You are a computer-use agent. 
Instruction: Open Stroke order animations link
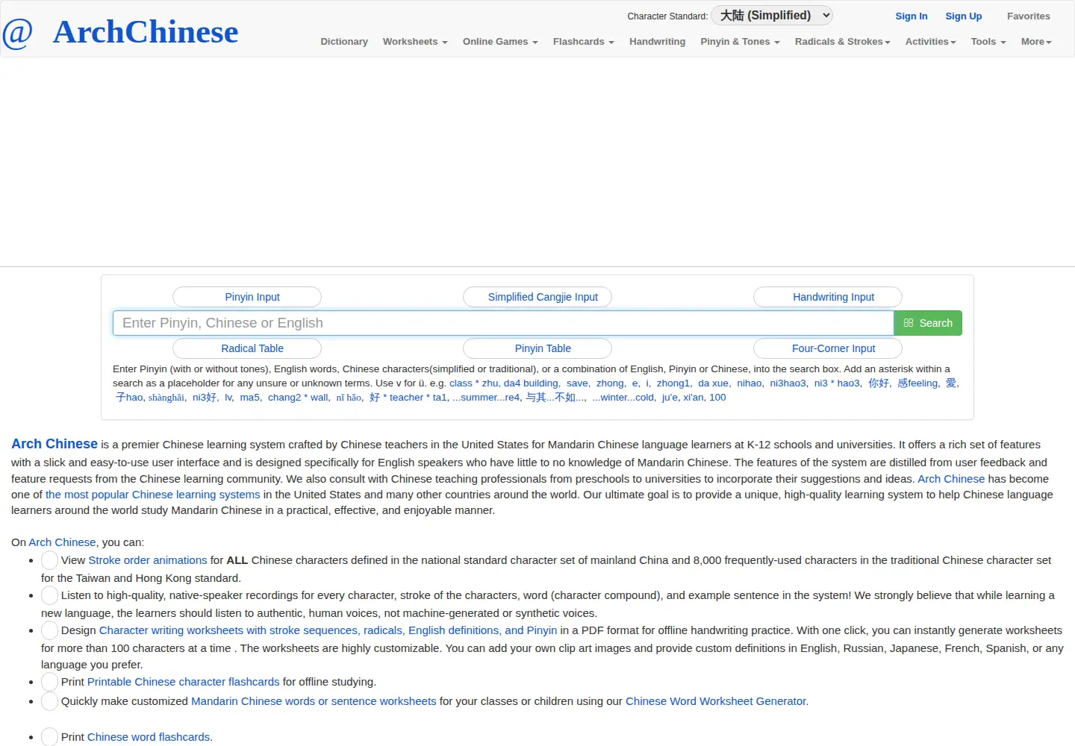click(x=148, y=560)
